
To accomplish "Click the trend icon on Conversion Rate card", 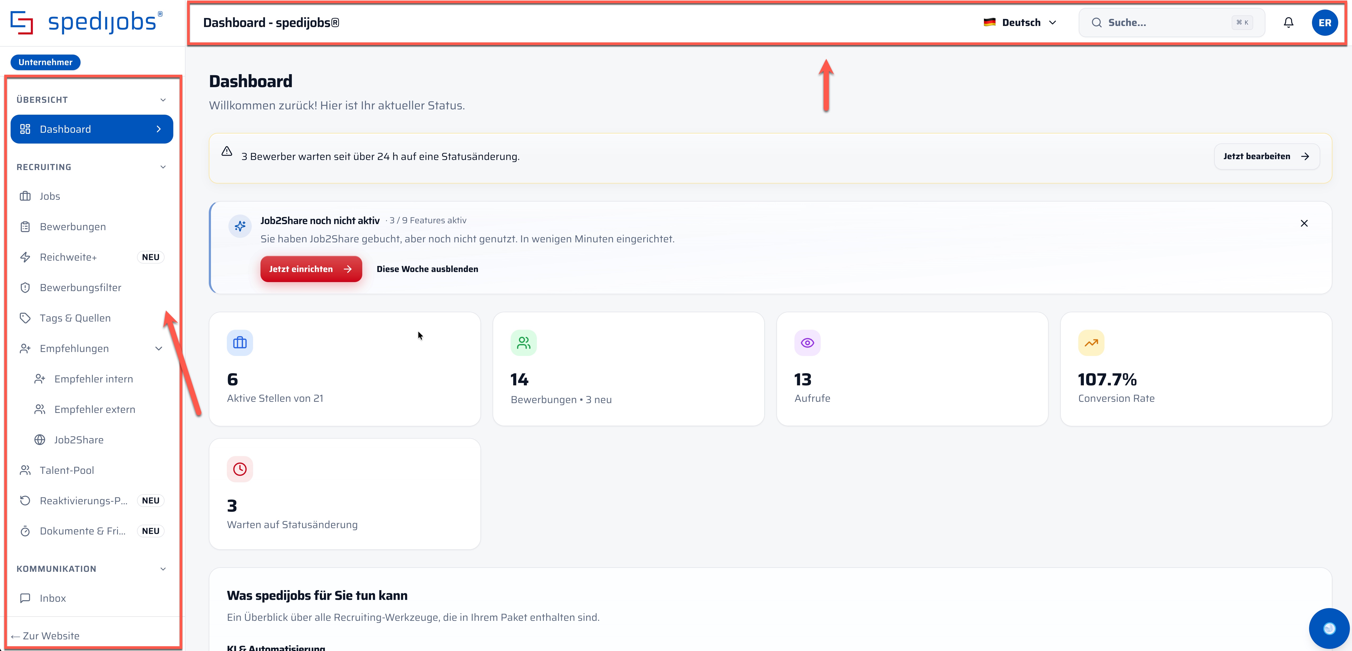I will (1091, 342).
